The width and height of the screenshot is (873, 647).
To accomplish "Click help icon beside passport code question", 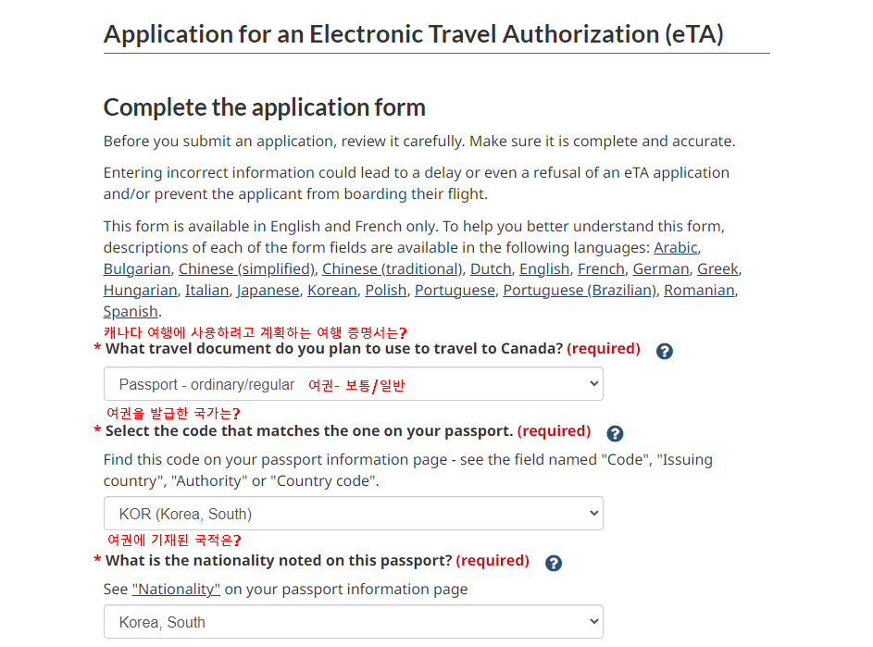I will pos(615,433).
